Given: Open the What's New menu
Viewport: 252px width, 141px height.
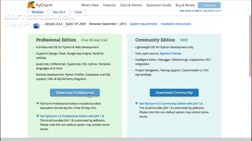Looking at the screenshot, I should click(x=90, y=5).
